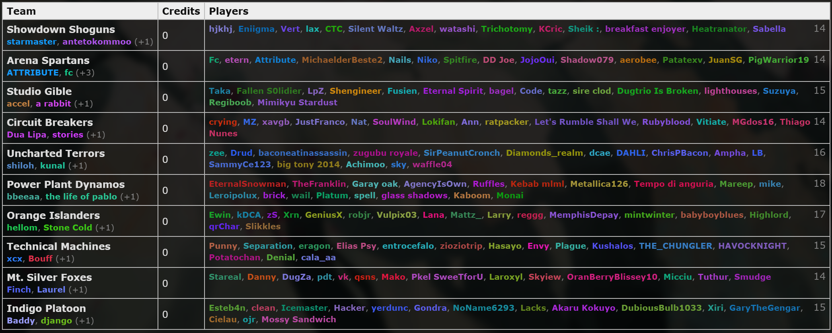Click the player count 18
Viewport: 832px width, 333px height.
coord(819,183)
